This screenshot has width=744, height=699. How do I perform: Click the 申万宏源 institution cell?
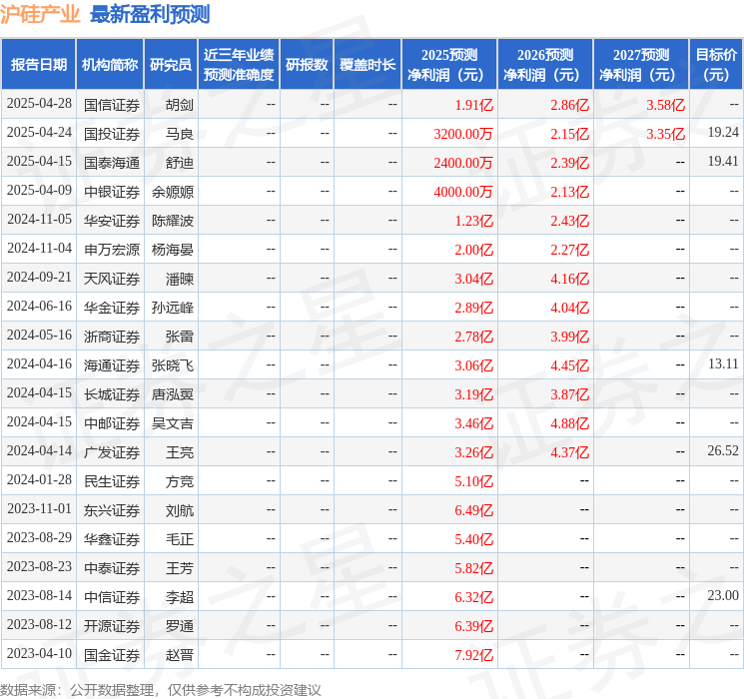click(112, 250)
